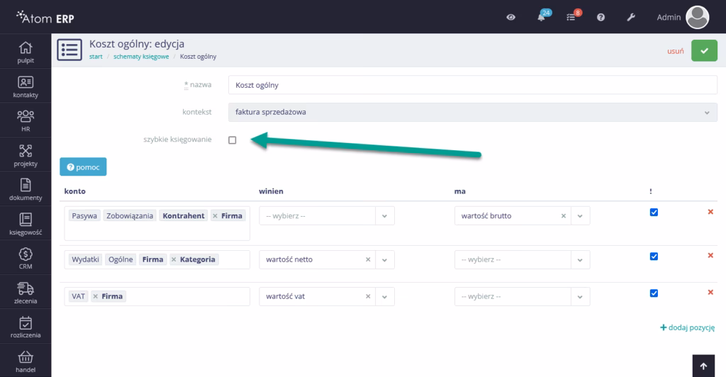Click the help question mark icon
The width and height of the screenshot is (726, 377).
tap(601, 18)
